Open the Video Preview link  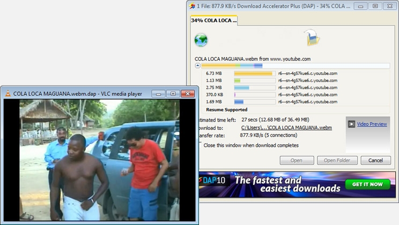[x=372, y=124]
